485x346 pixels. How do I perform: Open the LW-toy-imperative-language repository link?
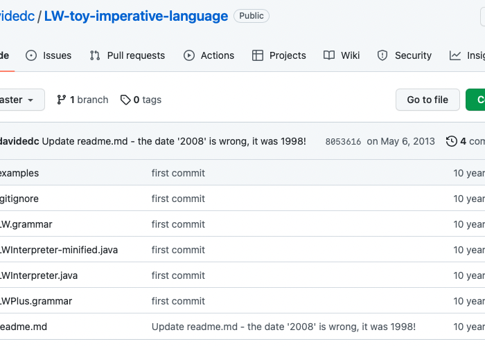tap(136, 16)
